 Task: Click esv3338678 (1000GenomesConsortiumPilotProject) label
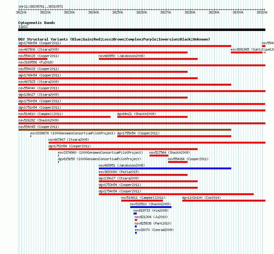[x=73, y=133]
